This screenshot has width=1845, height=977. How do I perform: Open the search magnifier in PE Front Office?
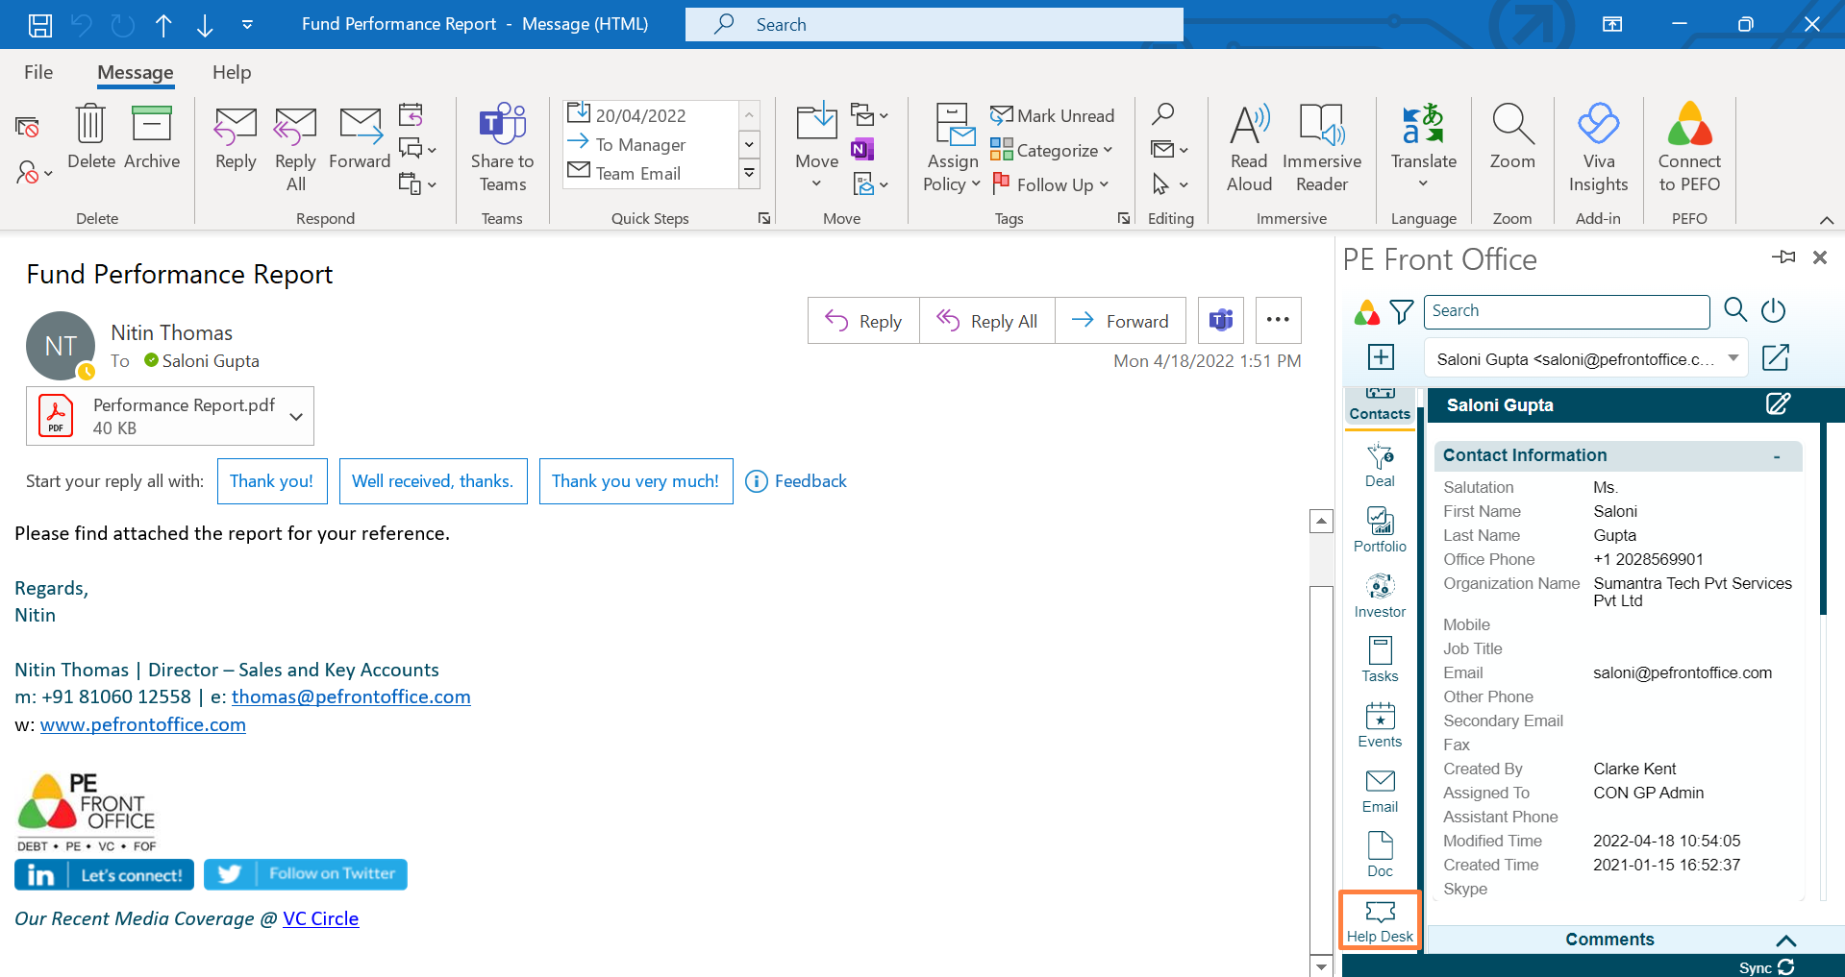tap(1734, 310)
